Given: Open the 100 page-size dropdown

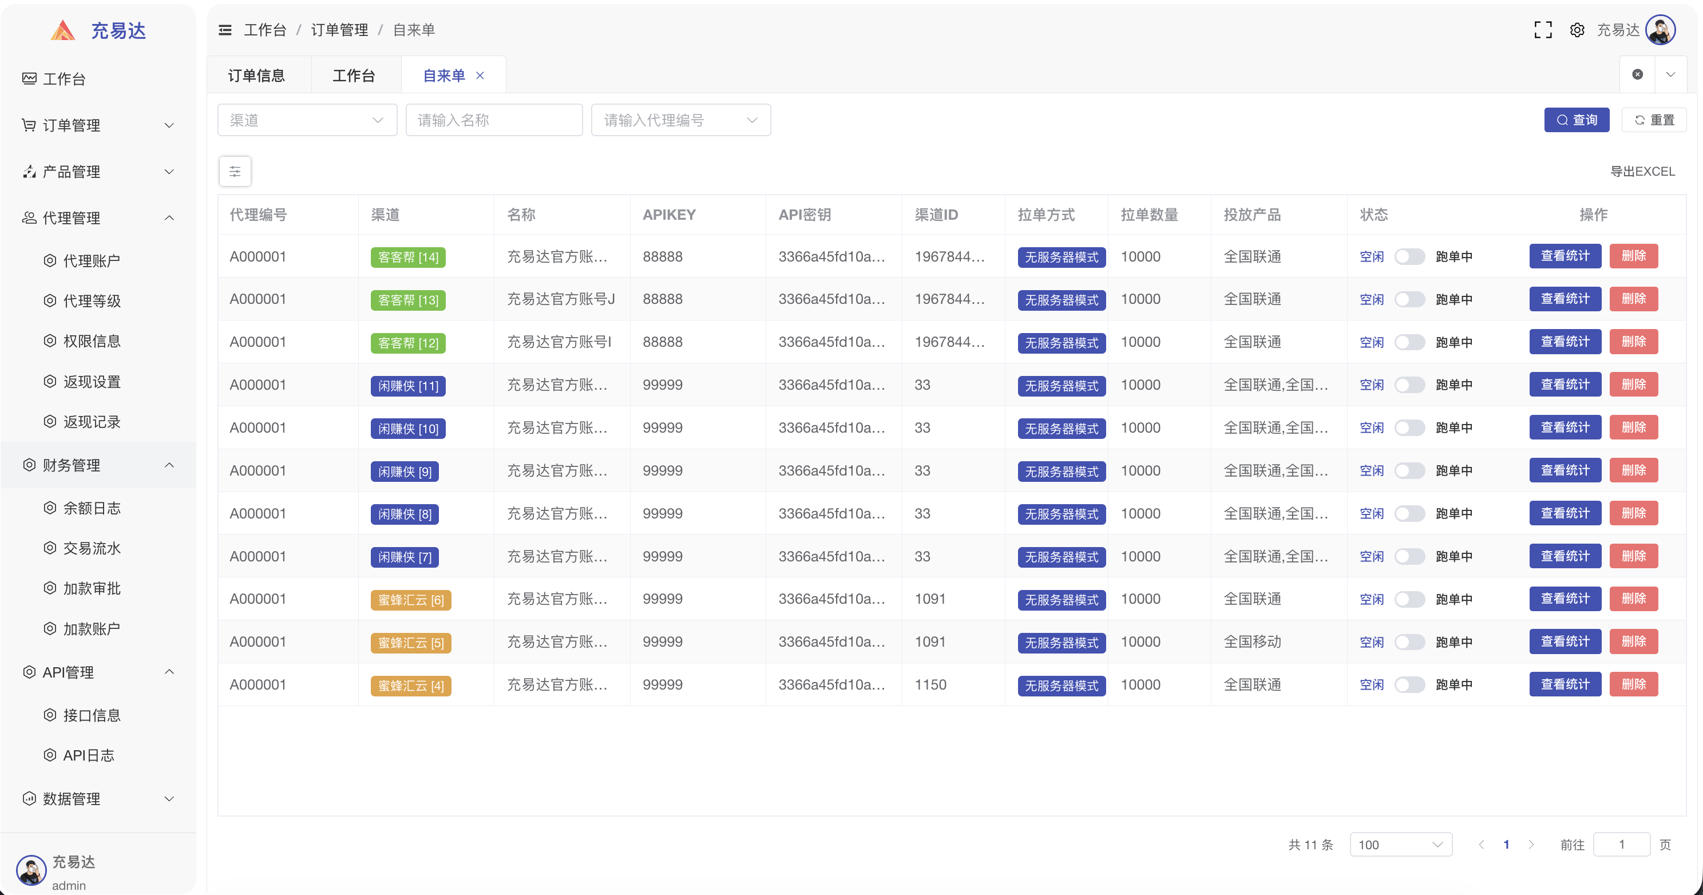Looking at the screenshot, I should (1401, 844).
